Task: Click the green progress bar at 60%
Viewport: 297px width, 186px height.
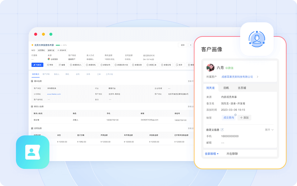Action: pos(58,45)
